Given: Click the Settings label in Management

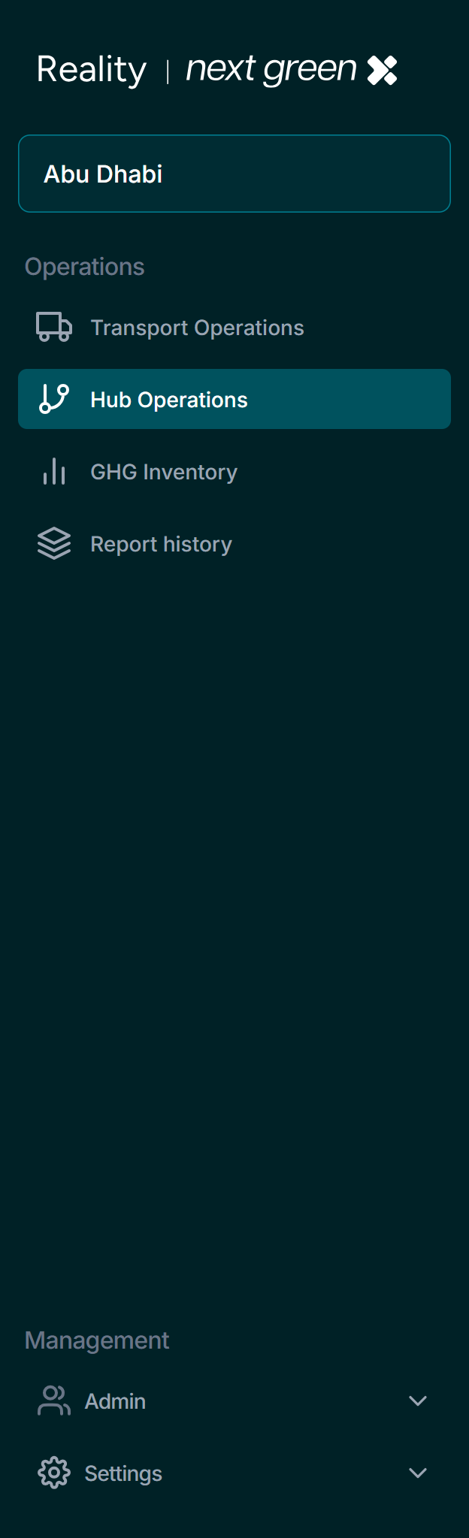Looking at the screenshot, I should click(x=123, y=1473).
